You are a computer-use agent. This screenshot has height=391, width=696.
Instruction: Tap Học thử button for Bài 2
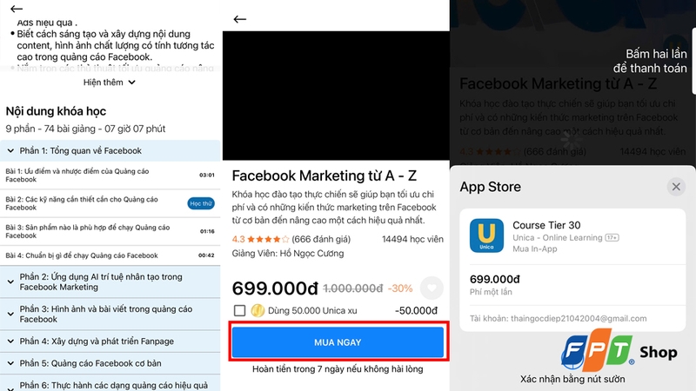(201, 203)
